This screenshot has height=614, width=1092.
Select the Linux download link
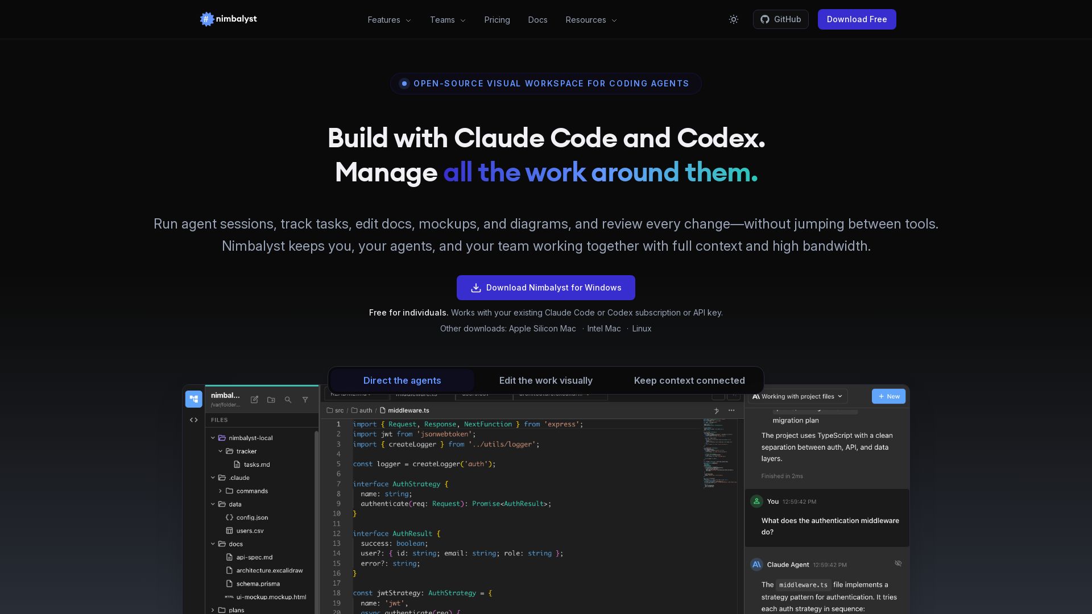point(642,329)
